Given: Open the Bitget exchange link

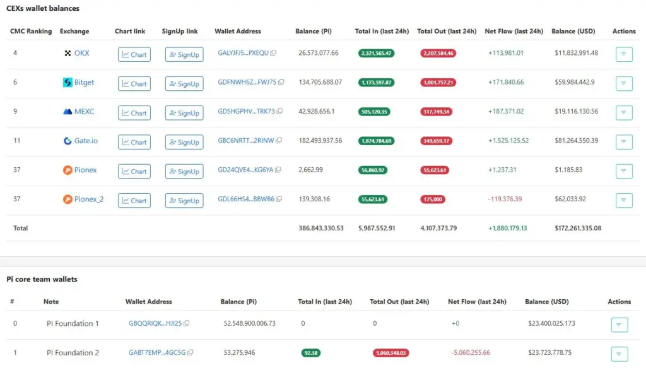Looking at the screenshot, I should [x=84, y=83].
